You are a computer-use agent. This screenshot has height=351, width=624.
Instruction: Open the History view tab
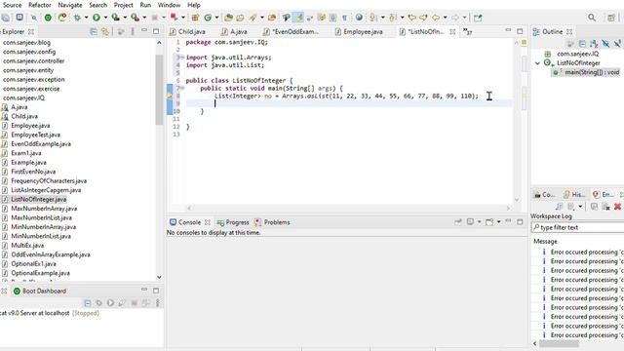[x=574, y=194]
